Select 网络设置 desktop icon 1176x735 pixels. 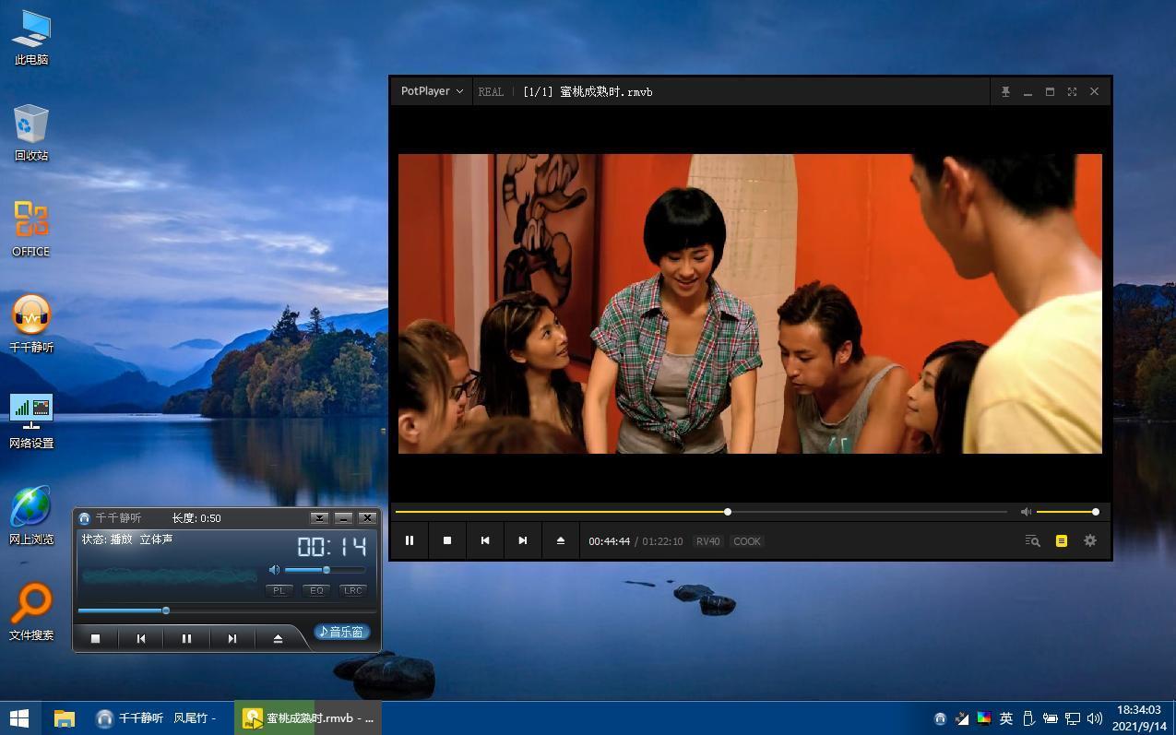(x=31, y=421)
